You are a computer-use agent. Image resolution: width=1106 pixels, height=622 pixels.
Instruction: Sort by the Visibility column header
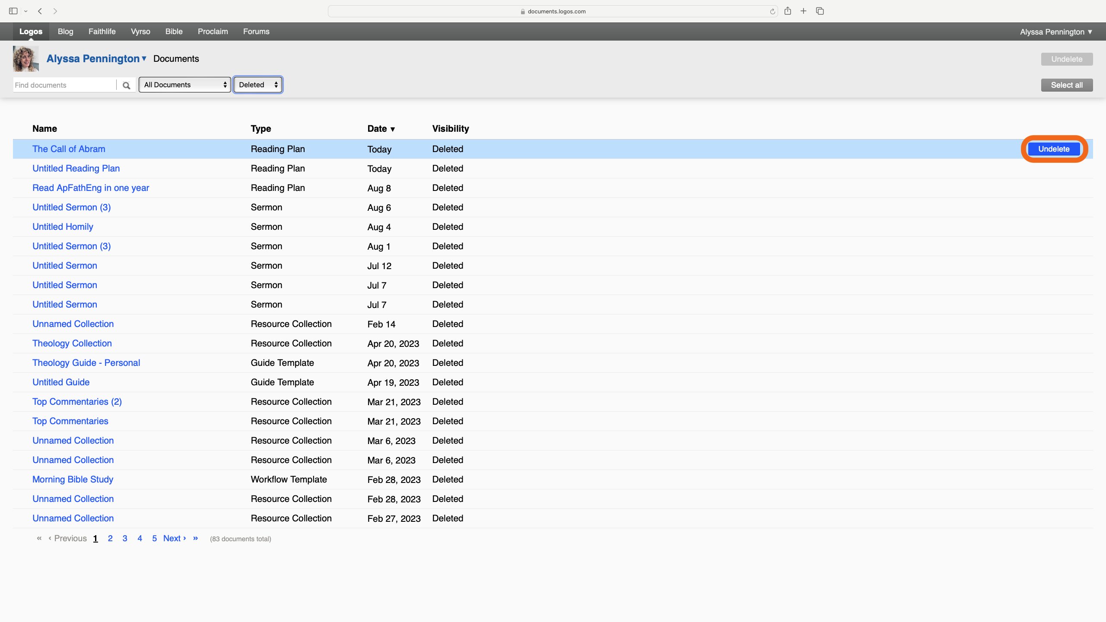point(451,129)
